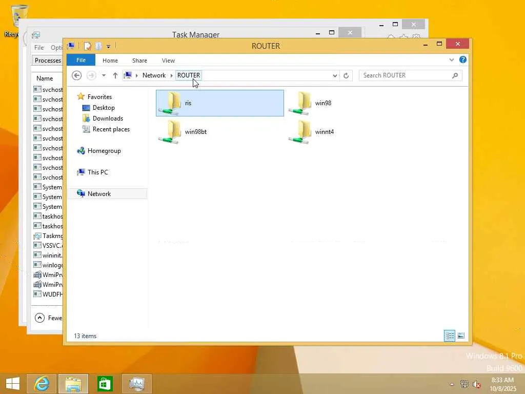
Task: Go up one level with Up arrow
Action: [115, 75]
